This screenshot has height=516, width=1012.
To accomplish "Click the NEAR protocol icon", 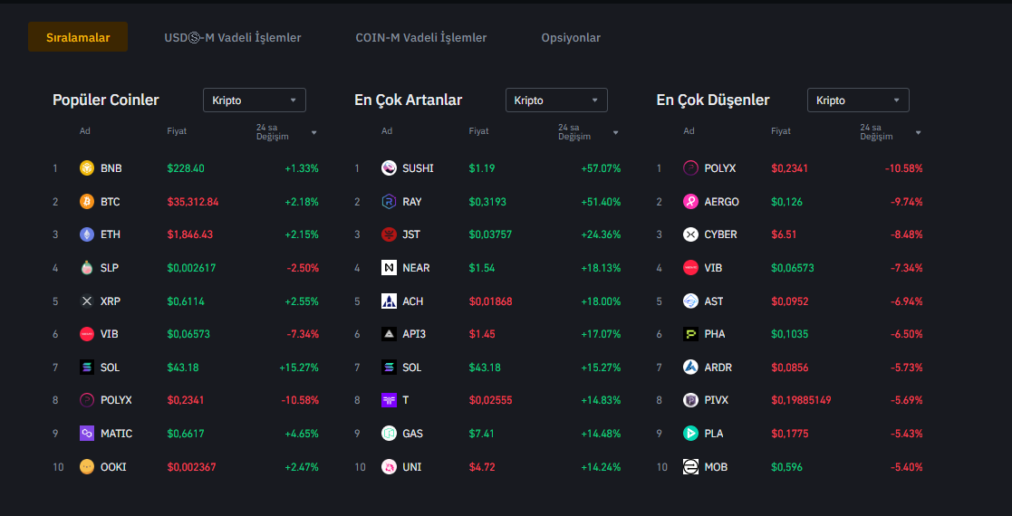I will point(389,268).
